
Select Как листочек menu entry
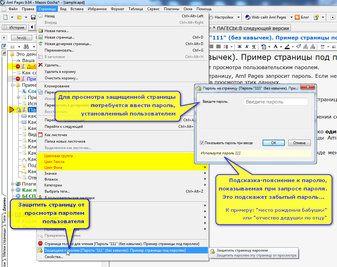(x=116, y=135)
